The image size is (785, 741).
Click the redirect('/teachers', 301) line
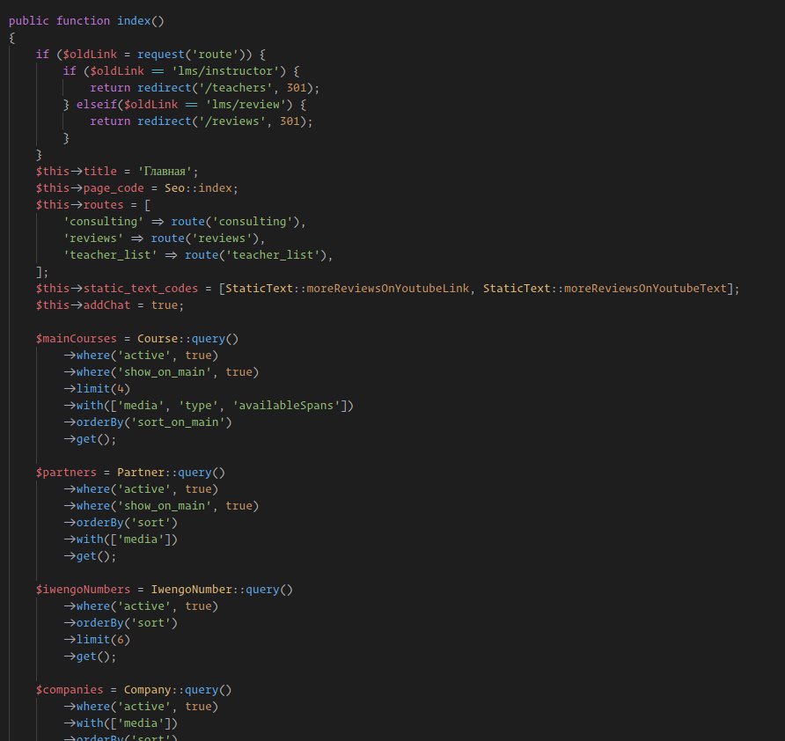click(x=204, y=88)
